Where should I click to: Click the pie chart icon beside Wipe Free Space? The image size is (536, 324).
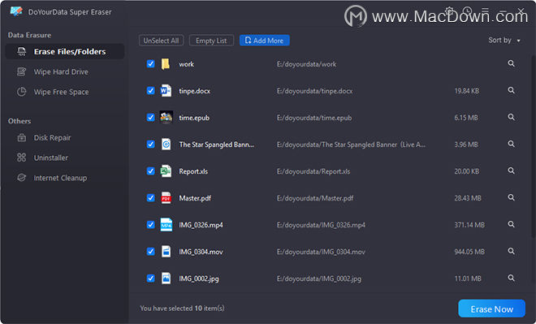[x=22, y=92]
